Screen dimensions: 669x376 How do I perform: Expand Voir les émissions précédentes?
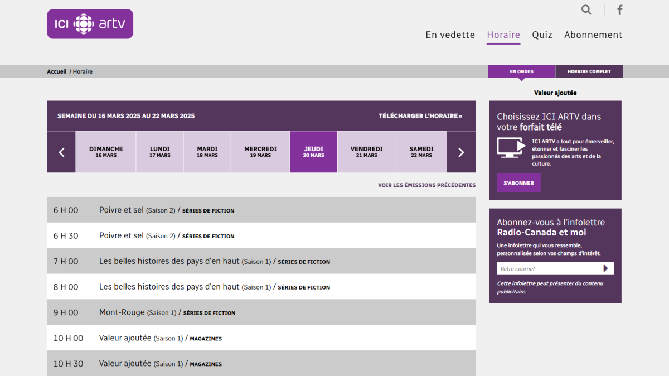pyautogui.click(x=426, y=185)
